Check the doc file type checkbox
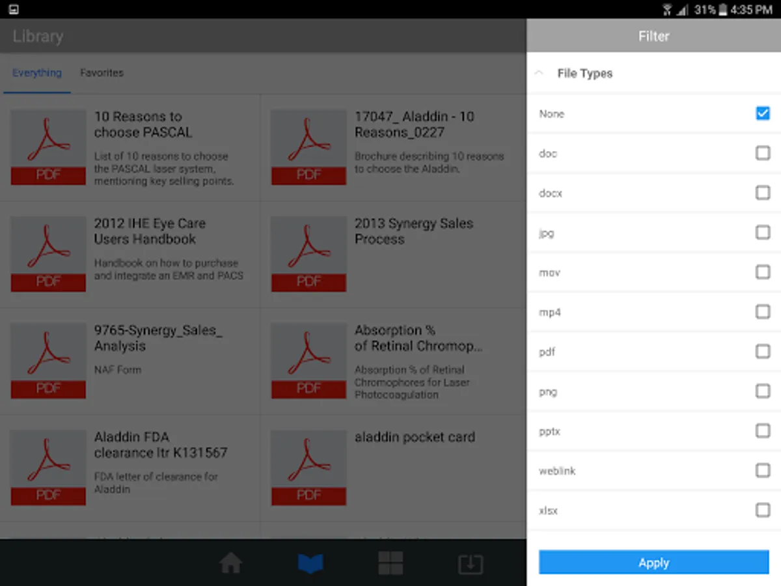Screen dimensions: 781x586 pyautogui.click(x=763, y=153)
